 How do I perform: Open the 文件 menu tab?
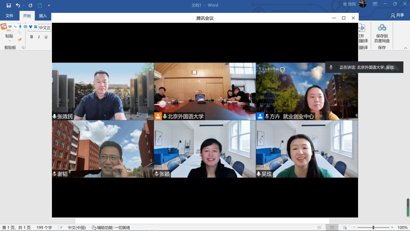tap(9, 16)
